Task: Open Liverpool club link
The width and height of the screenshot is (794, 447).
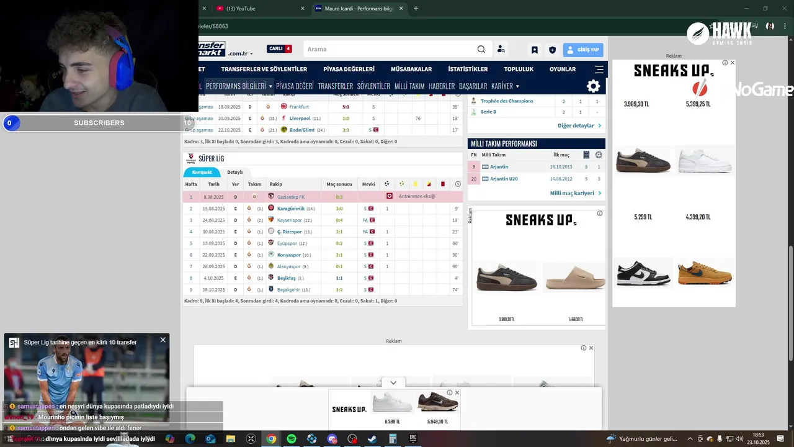Action: (x=301, y=119)
